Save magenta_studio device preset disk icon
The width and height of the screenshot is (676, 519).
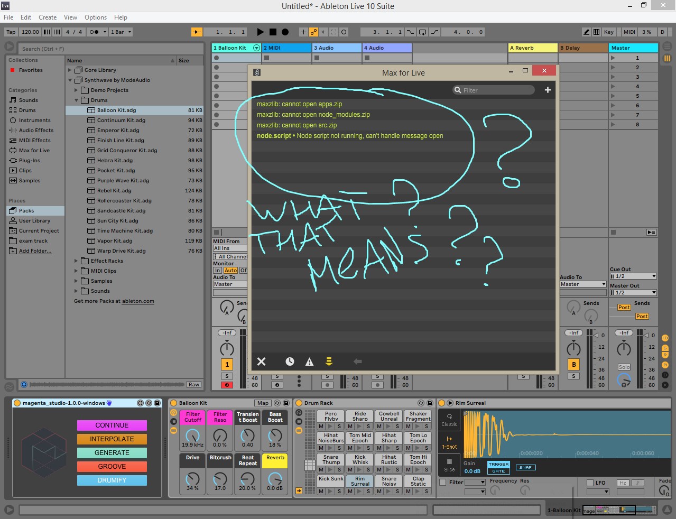157,403
